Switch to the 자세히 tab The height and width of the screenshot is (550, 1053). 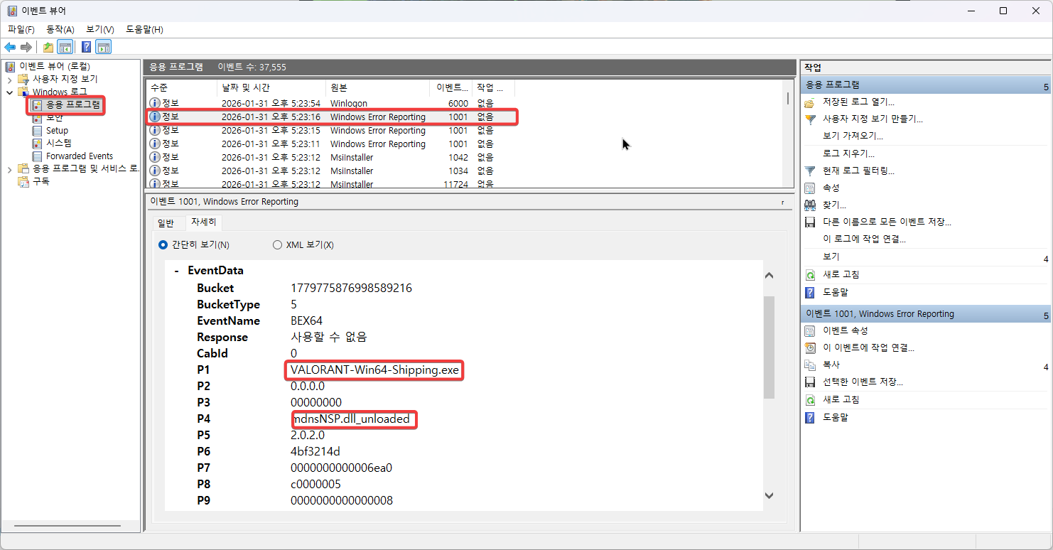(204, 223)
